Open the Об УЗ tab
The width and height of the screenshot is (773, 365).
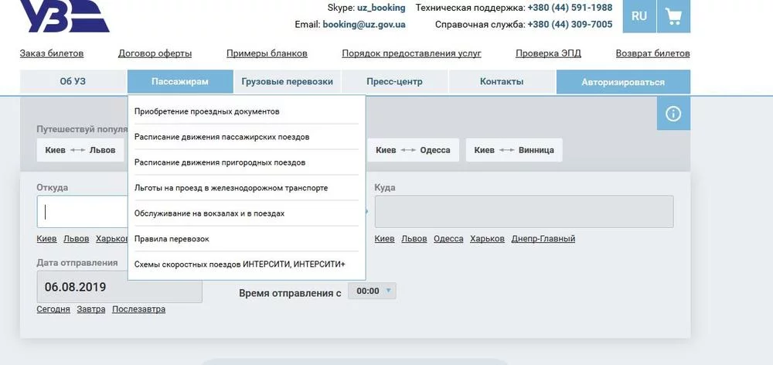[73, 82]
